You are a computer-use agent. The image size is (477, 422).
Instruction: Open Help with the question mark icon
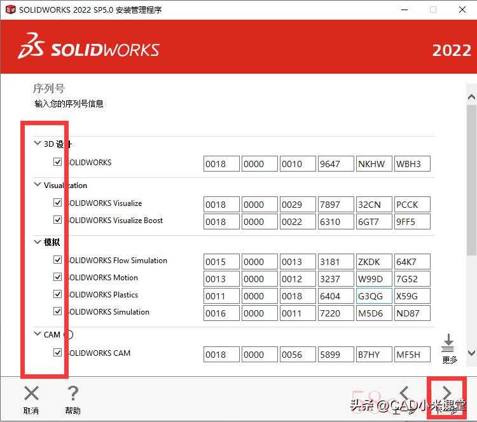click(x=73, y=394)
